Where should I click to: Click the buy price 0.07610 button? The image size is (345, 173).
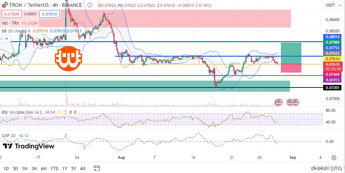[49, 15]
